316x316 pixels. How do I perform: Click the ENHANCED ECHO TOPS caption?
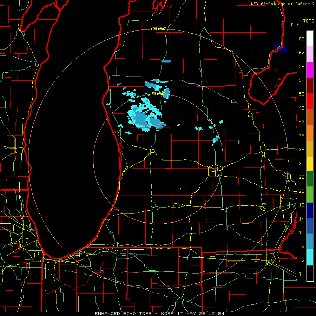159,314
